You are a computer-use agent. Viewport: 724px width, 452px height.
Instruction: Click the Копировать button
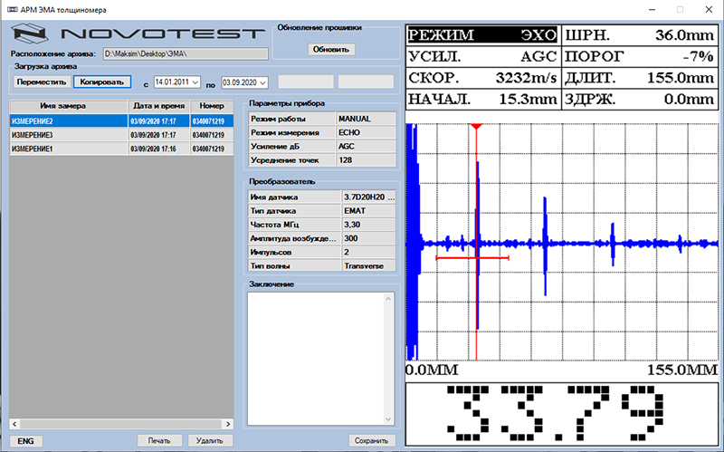pos(102,82)
